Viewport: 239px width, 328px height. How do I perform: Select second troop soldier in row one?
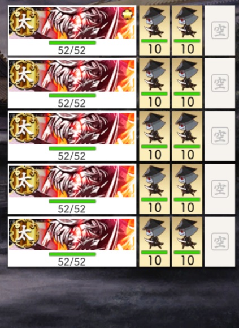click(187, 31)
